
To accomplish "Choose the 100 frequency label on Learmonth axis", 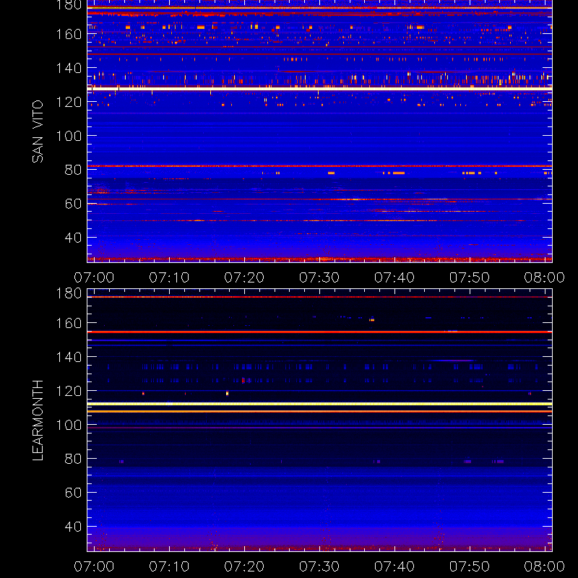I will (69, 425).
